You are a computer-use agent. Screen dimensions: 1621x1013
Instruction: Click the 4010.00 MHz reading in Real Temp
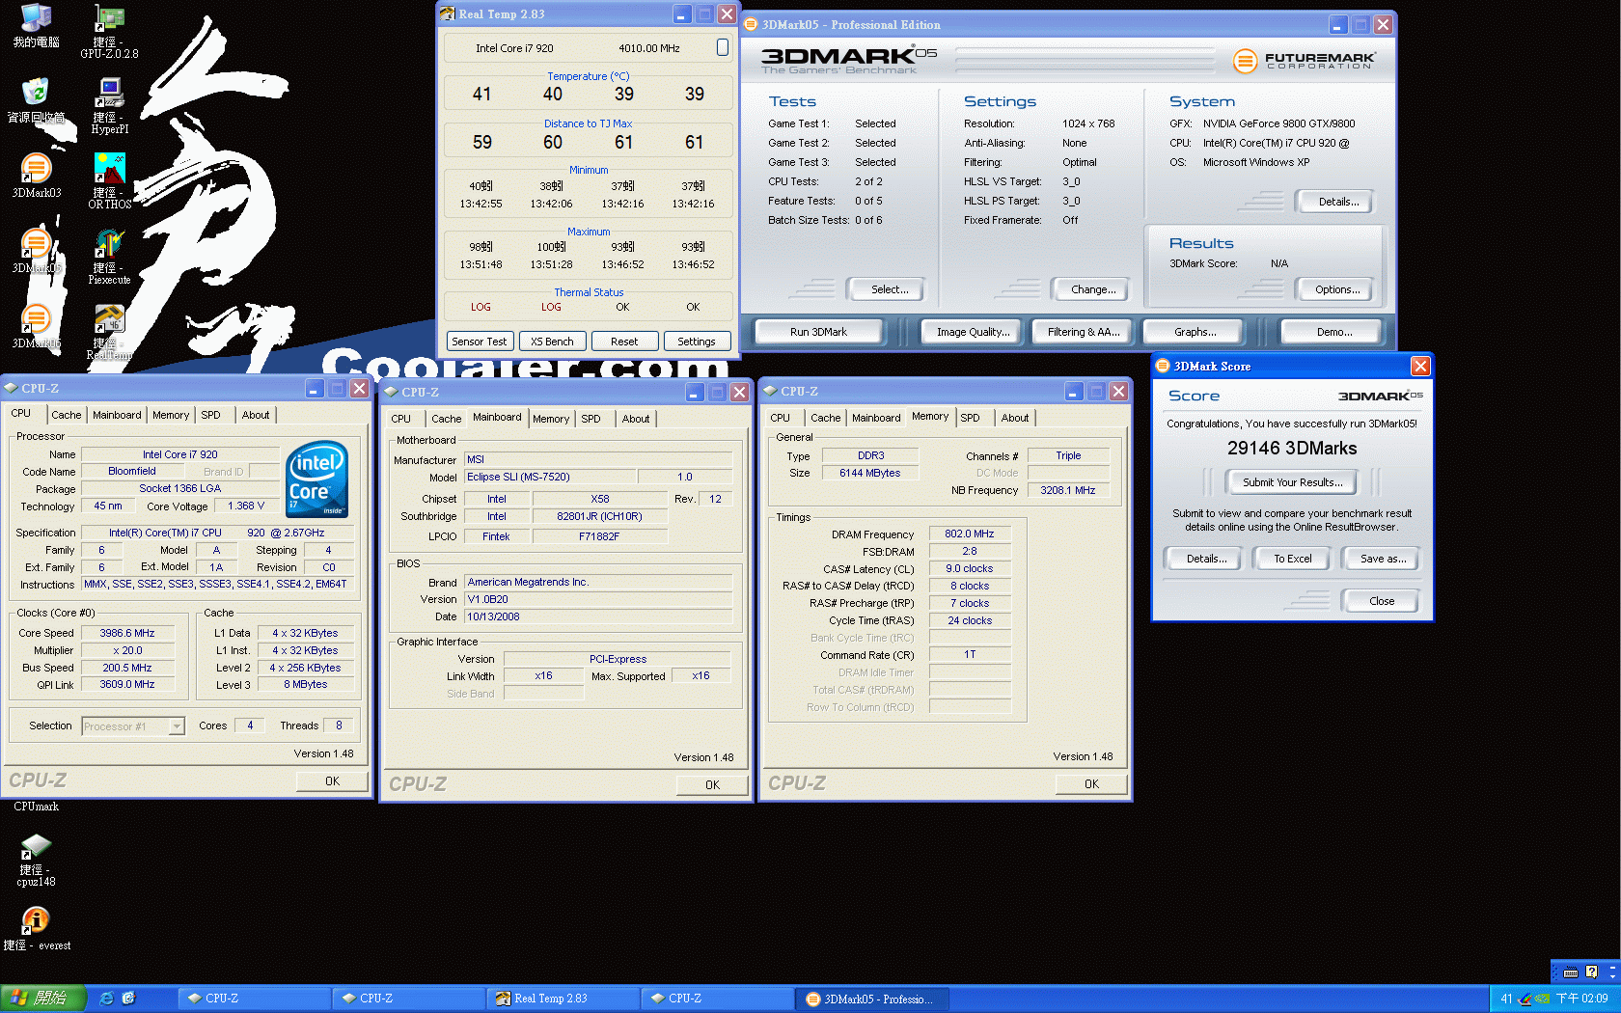coord(648,48)
